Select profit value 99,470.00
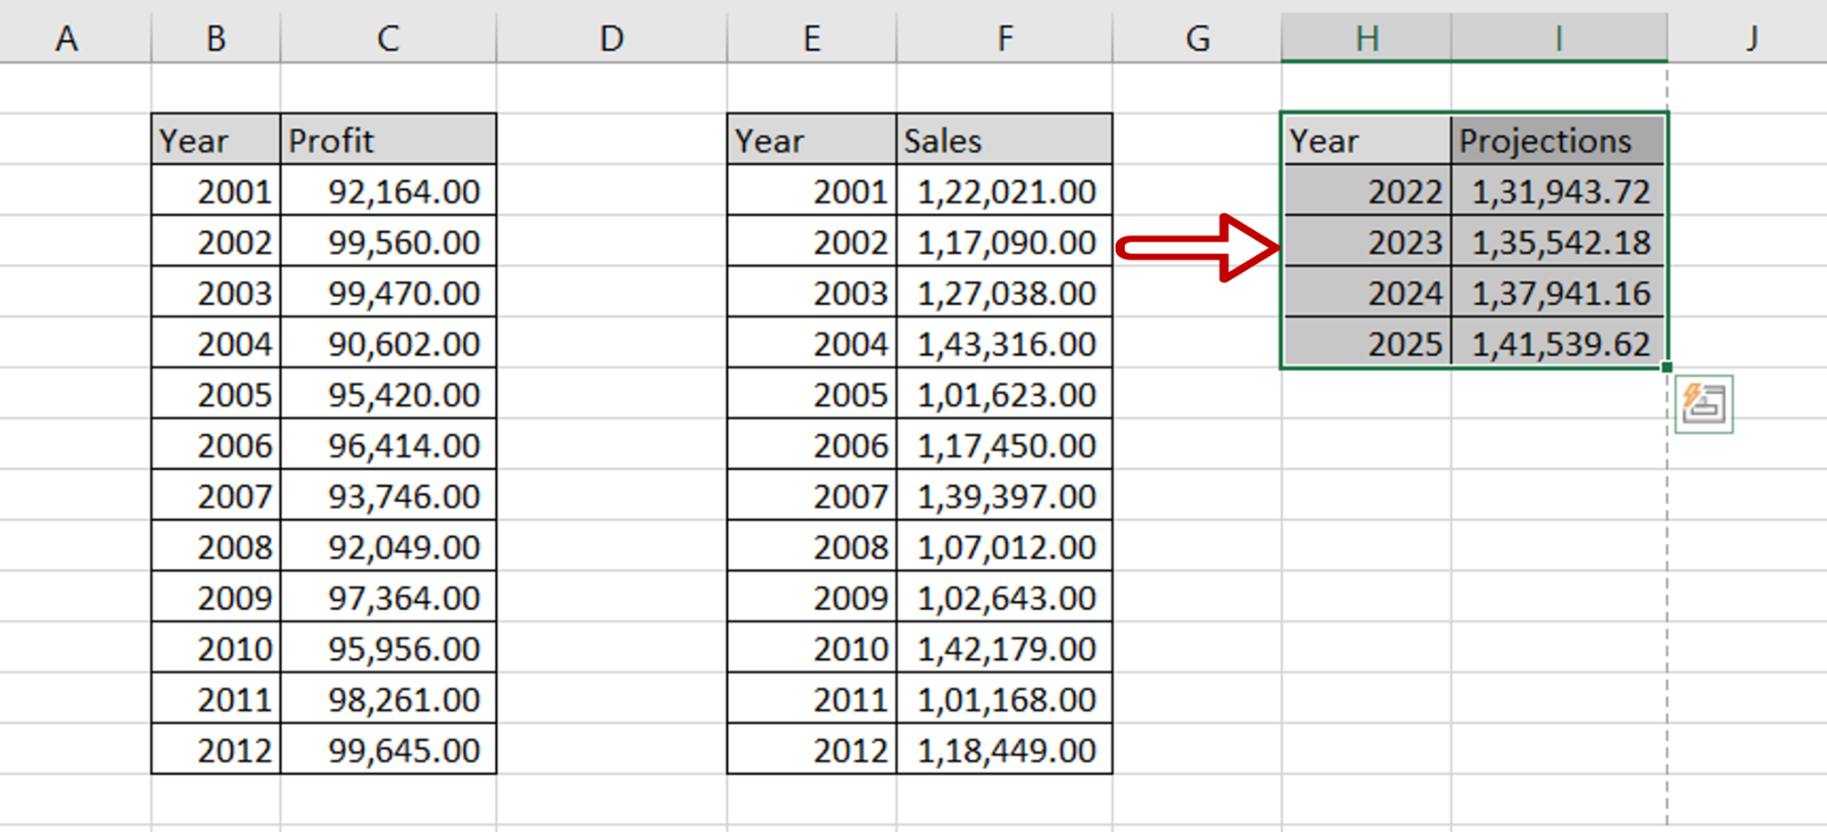The height and width of the screenshot is (832, 1827). pyautogui.click(x=388, y=292)
